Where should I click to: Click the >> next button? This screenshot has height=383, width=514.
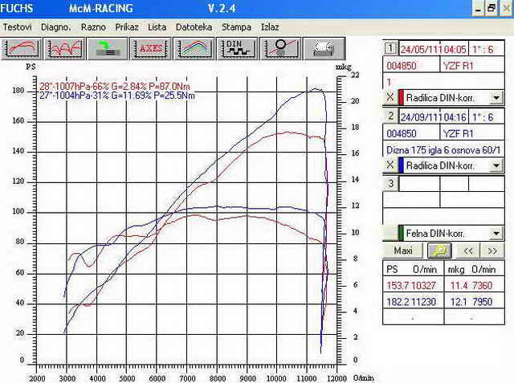pos(492,251)
